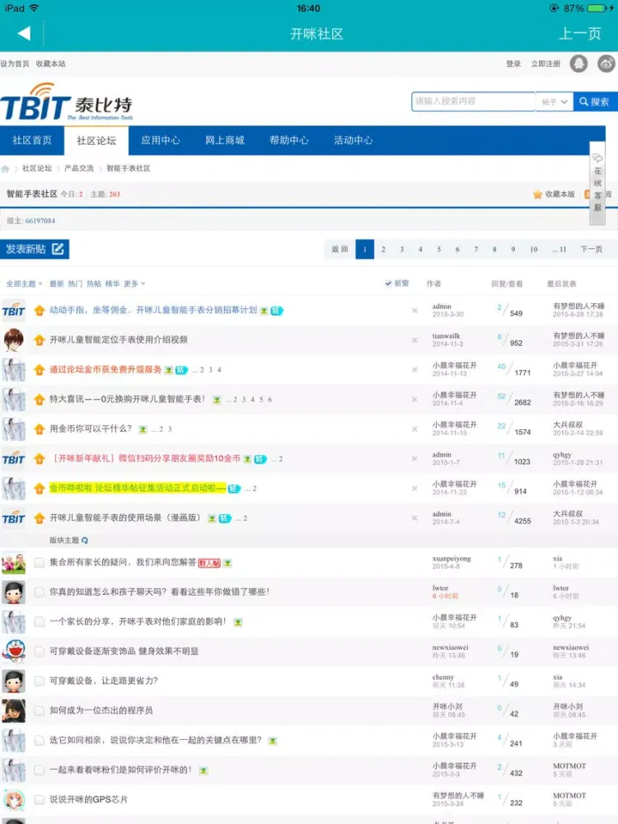Check the box for 可穿戴设备，让走路更省力 thread
The width and height of the screenshot is (618, 824).
[x=39, y=681]
